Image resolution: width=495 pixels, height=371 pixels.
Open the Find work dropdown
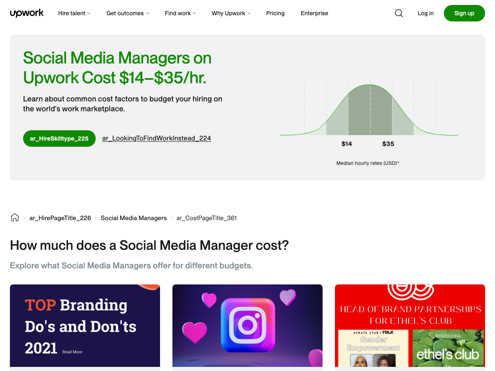point(180,13)
